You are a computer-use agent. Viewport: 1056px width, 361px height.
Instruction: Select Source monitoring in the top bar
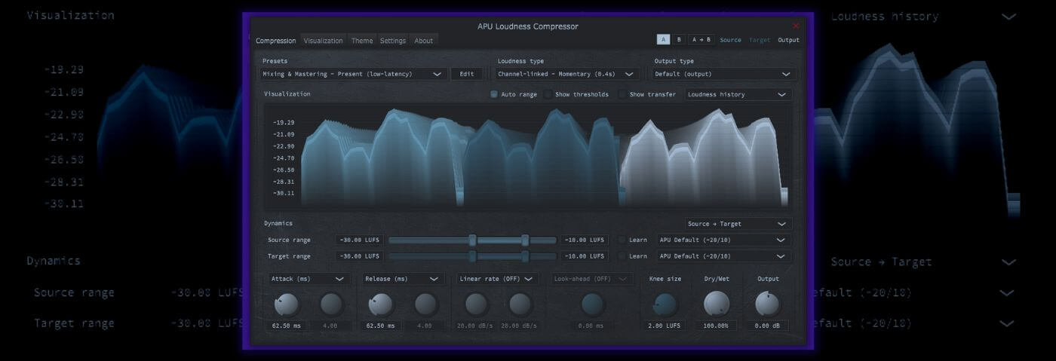point(730,40)
